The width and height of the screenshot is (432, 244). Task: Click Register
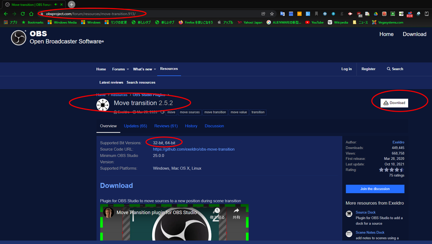(368, 69)
